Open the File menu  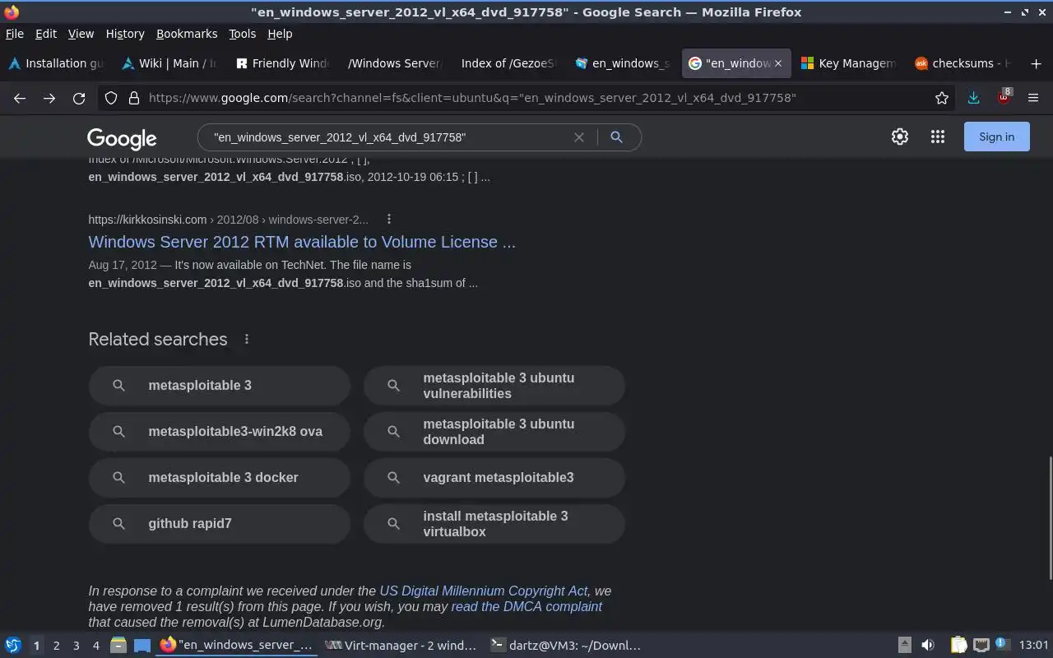(15, 34)
